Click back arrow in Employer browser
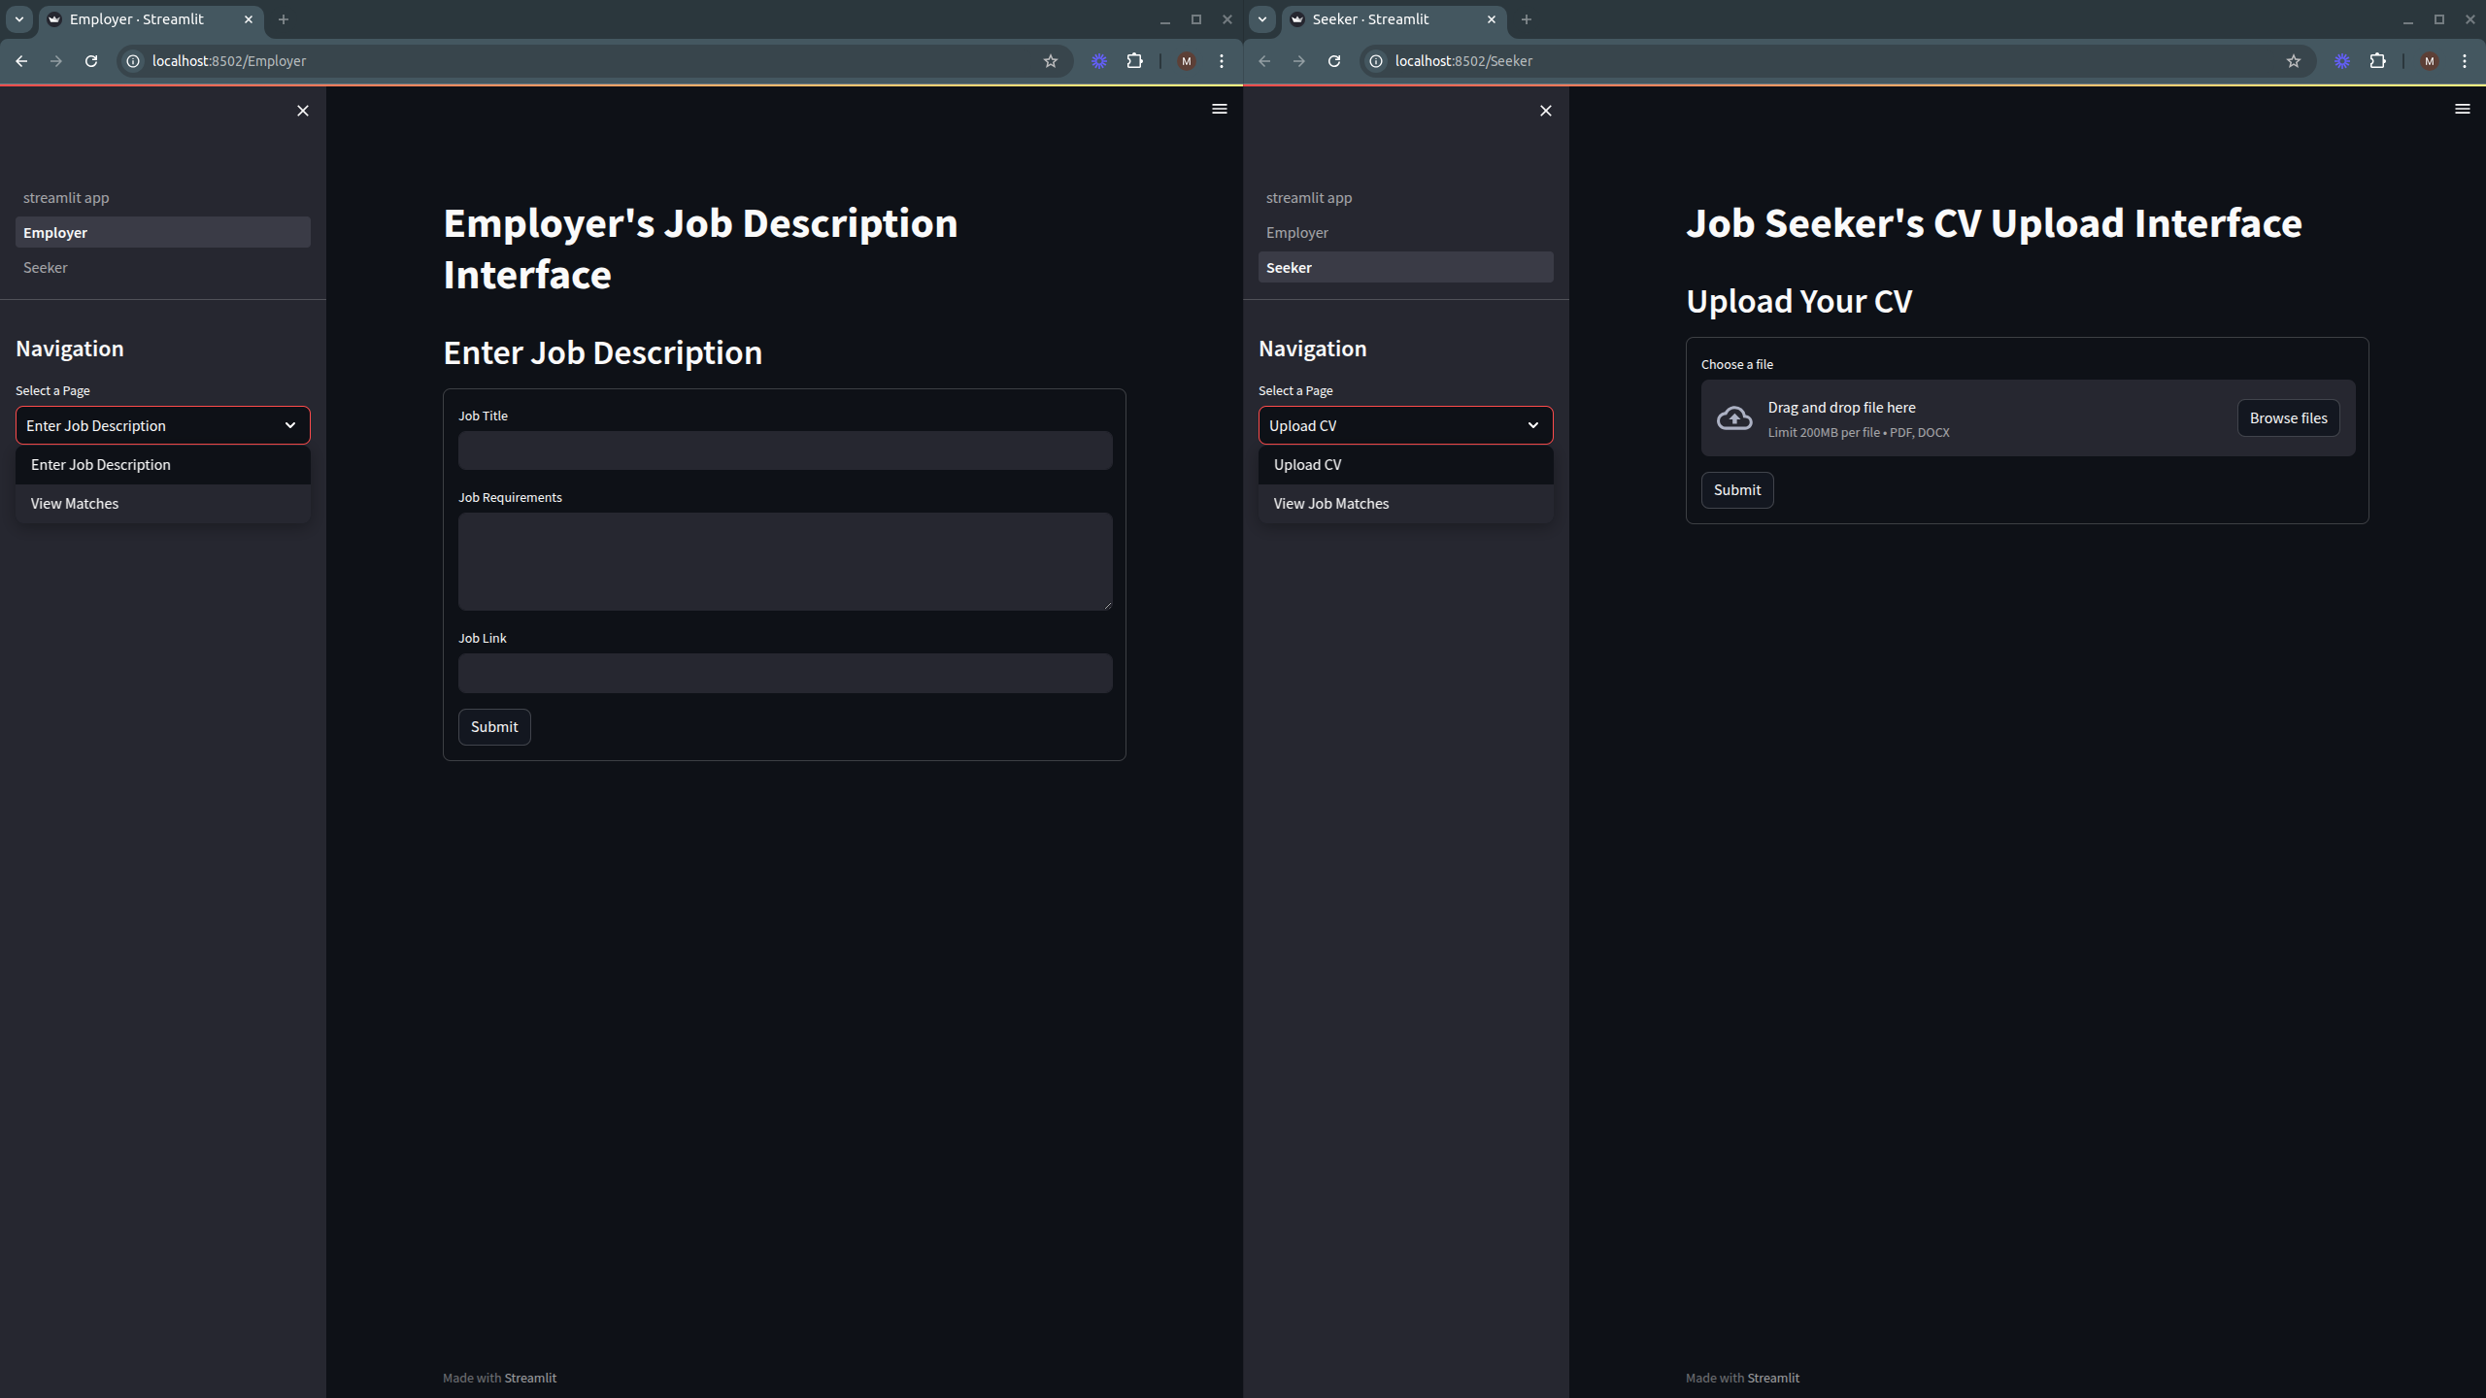The height and width of the screenshot is (1398, 2486). point(21,61)
